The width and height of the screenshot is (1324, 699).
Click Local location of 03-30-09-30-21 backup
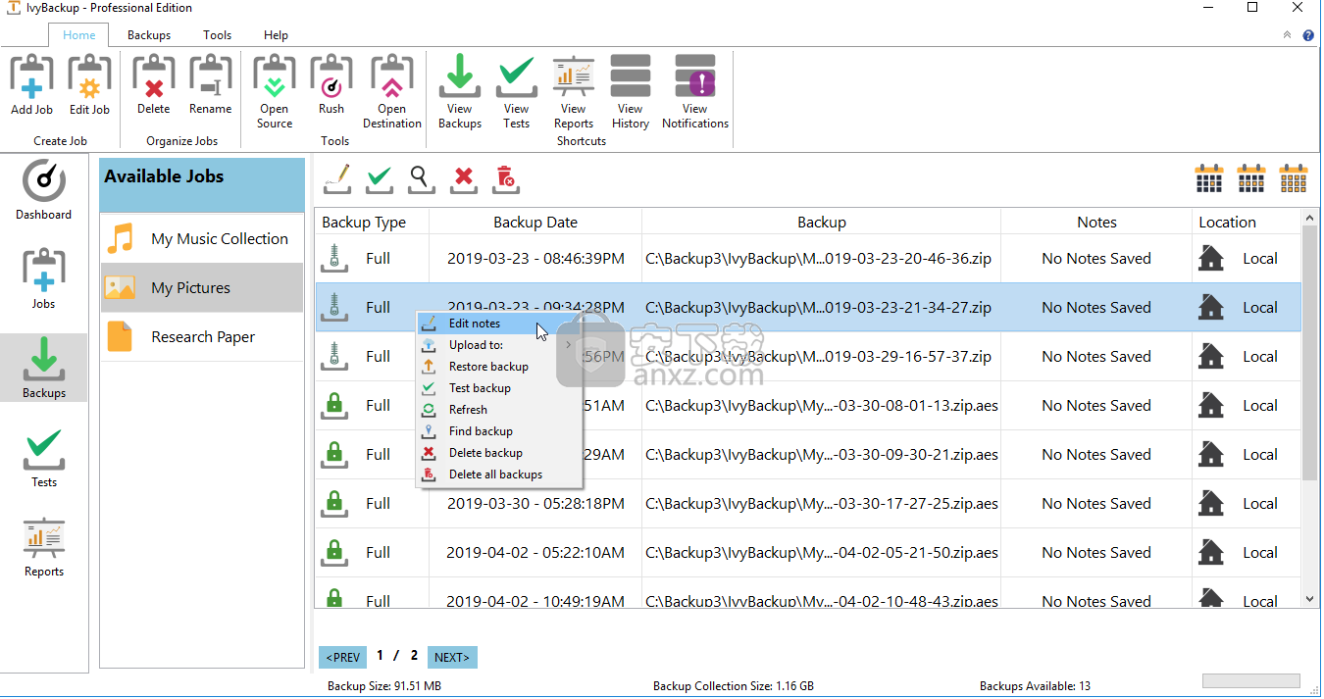click(1259, 455)
